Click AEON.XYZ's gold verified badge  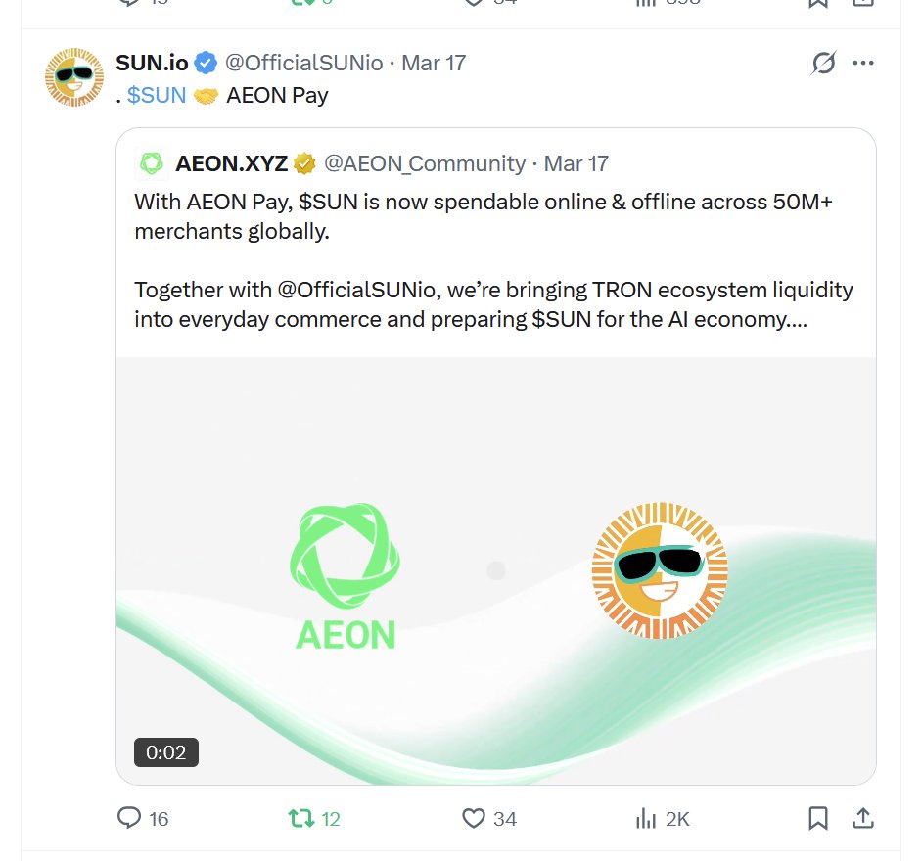pyautogui.click(x=305, y=163)
